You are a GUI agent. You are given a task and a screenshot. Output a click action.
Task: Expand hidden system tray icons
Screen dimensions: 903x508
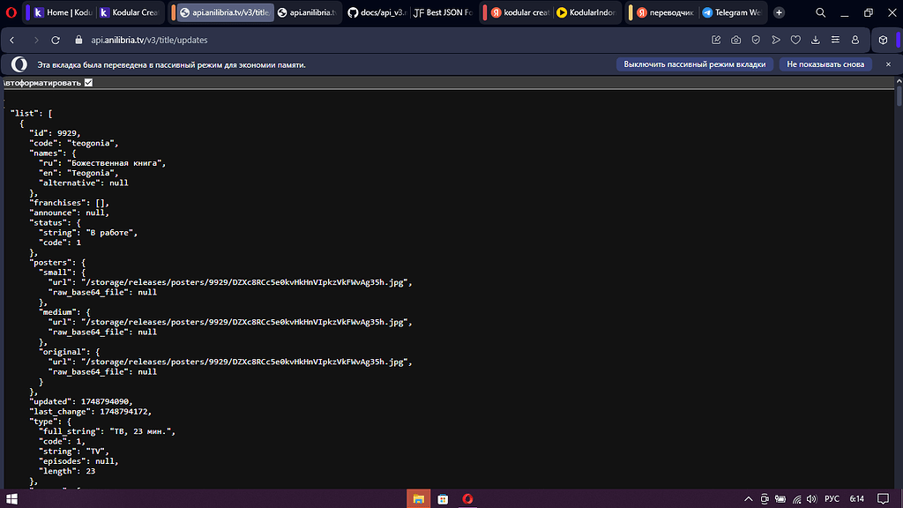coord(748,498)
